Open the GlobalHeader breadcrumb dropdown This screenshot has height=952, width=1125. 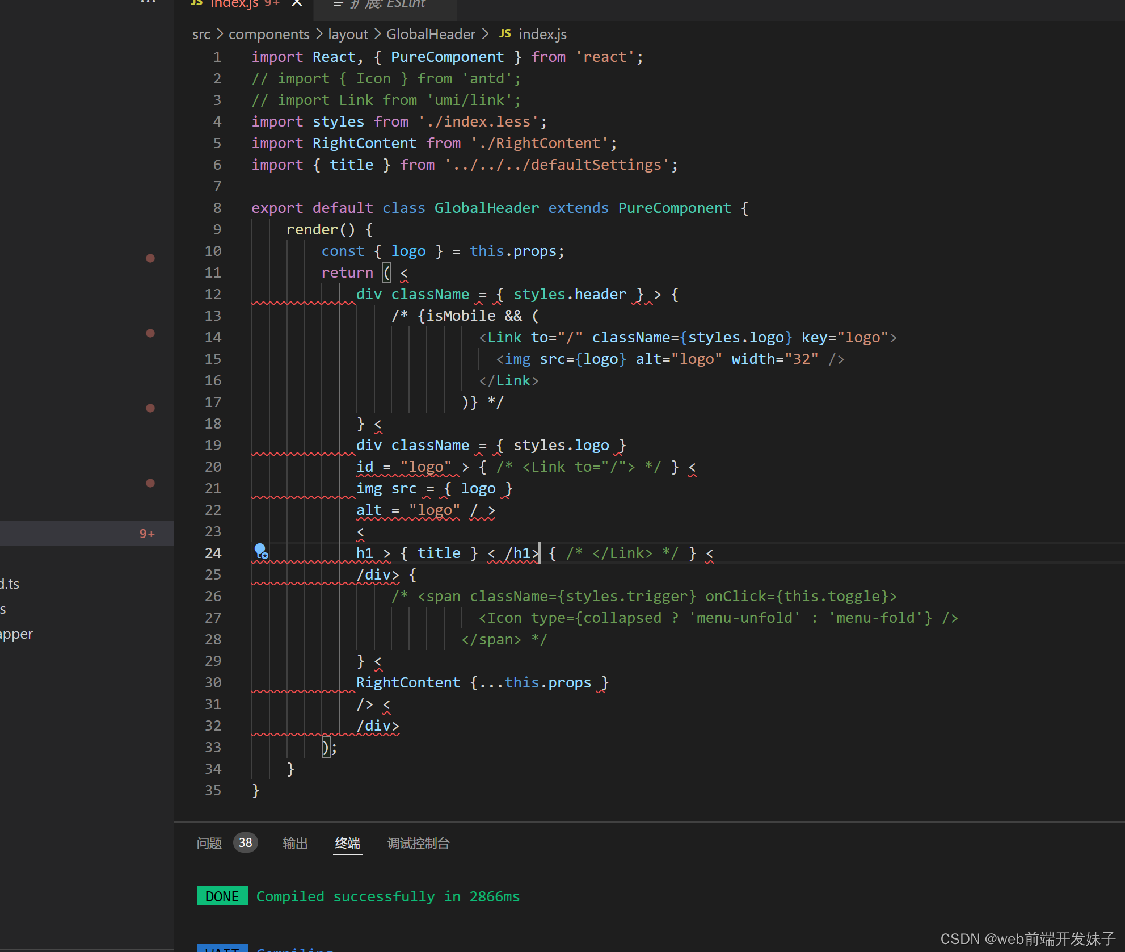pyautogui.click(x=431, y=35)
